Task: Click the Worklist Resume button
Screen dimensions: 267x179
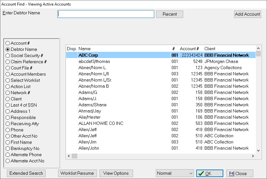Action: click(77, 173)
